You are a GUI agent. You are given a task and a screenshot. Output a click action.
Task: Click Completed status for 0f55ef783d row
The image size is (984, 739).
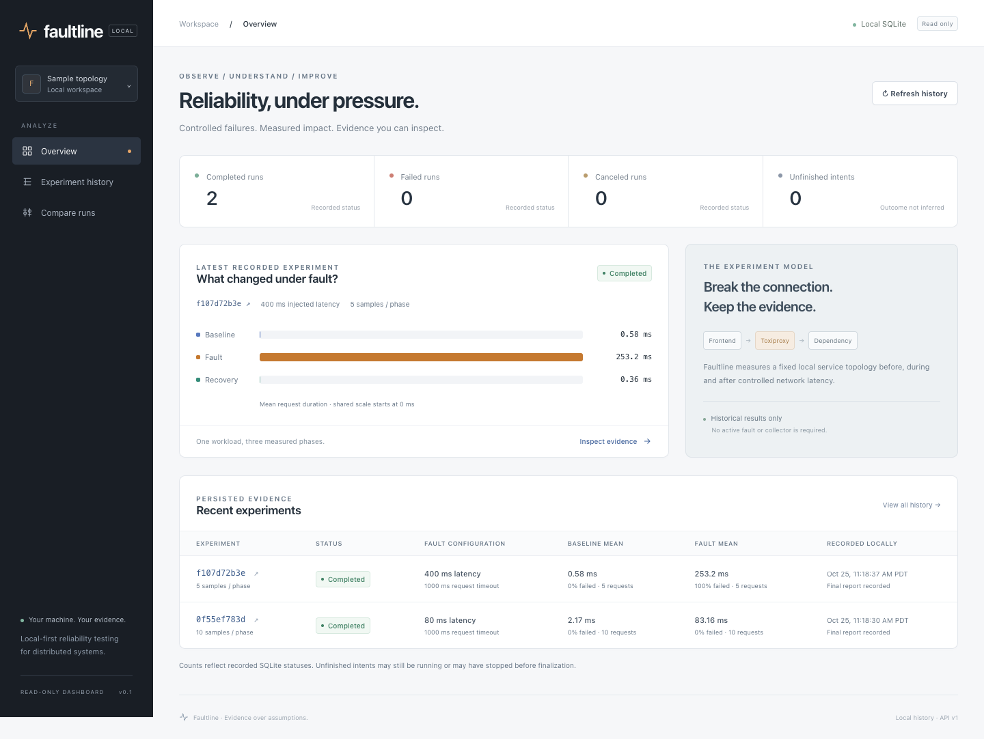tap(343, 626)
